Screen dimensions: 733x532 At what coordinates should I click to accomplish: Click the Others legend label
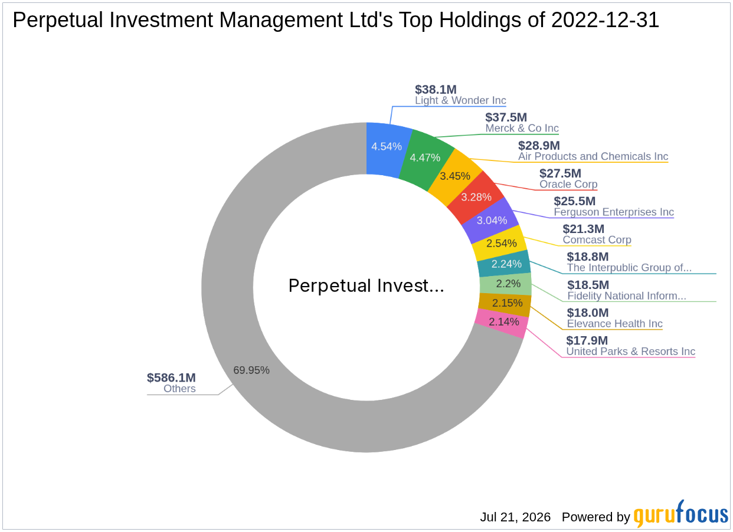[x=179, y=389]
